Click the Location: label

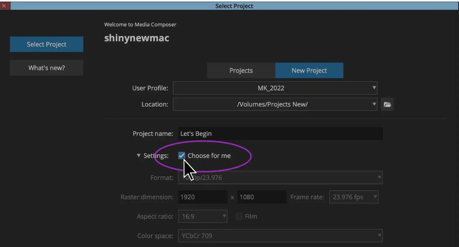[x=154, y=104]
